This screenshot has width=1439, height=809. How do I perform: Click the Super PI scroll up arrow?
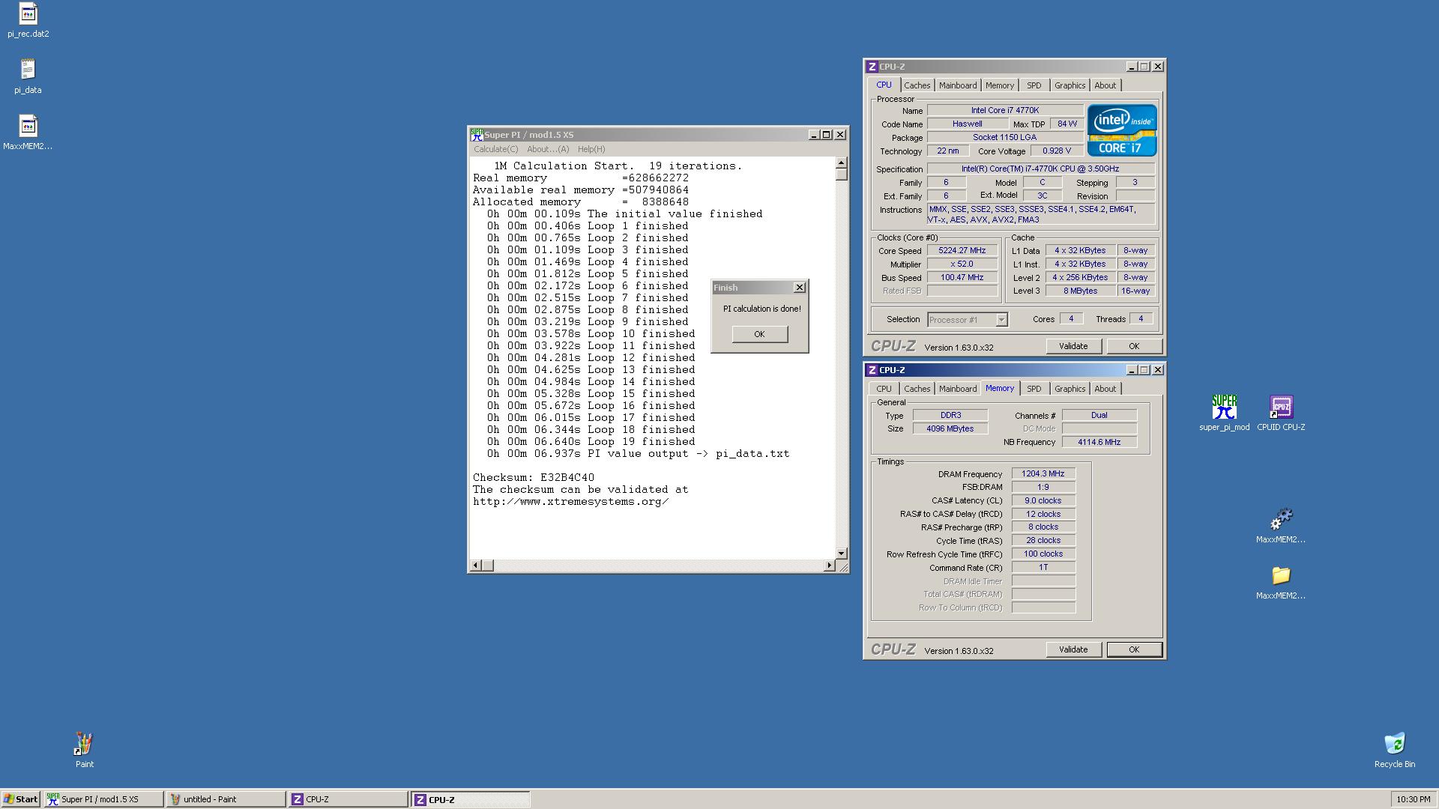click(841, 163)
